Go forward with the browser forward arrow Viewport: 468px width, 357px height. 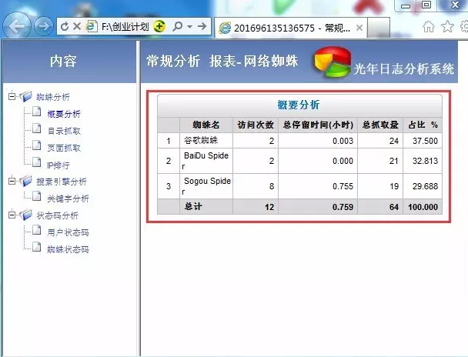coord(44,26)
